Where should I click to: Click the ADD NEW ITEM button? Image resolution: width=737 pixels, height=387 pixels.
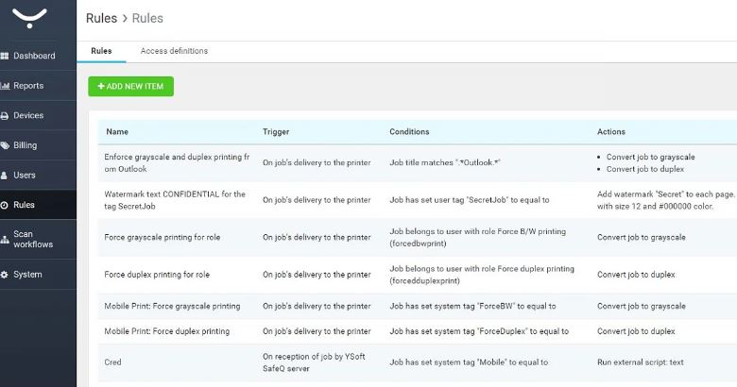tap(130, 87)
